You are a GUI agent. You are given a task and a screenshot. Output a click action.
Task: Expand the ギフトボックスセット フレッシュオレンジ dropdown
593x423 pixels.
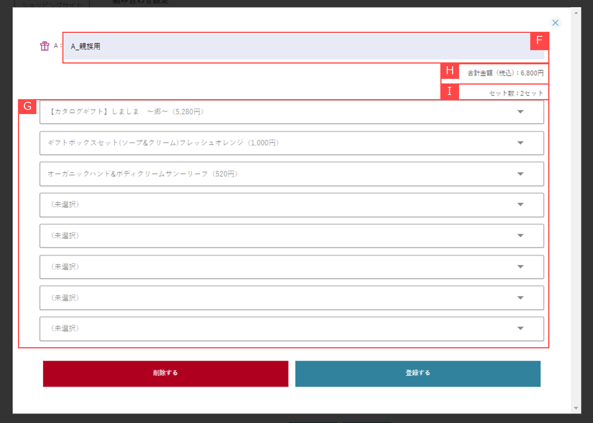point(292,143)
